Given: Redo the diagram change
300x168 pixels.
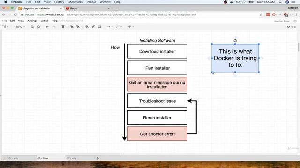Looking at the screenshot, I should (54, 27).
